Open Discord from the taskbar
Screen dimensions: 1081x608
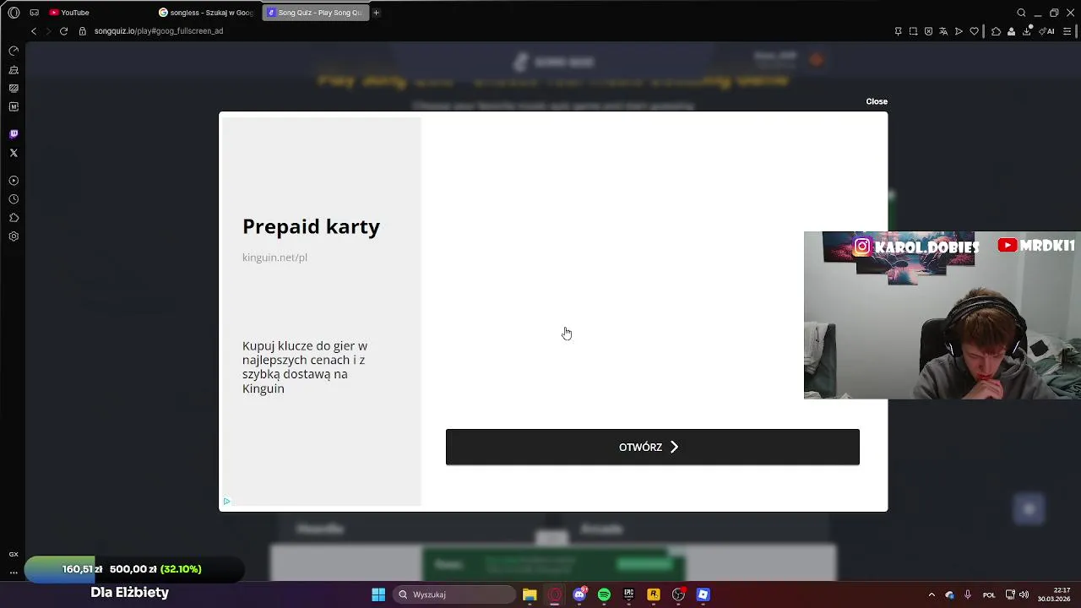[x=579, y=594]
